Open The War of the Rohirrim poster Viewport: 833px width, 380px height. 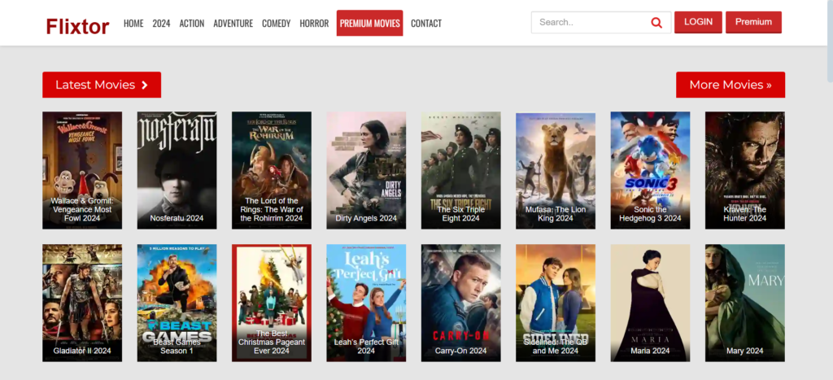(x=272, y=170)
